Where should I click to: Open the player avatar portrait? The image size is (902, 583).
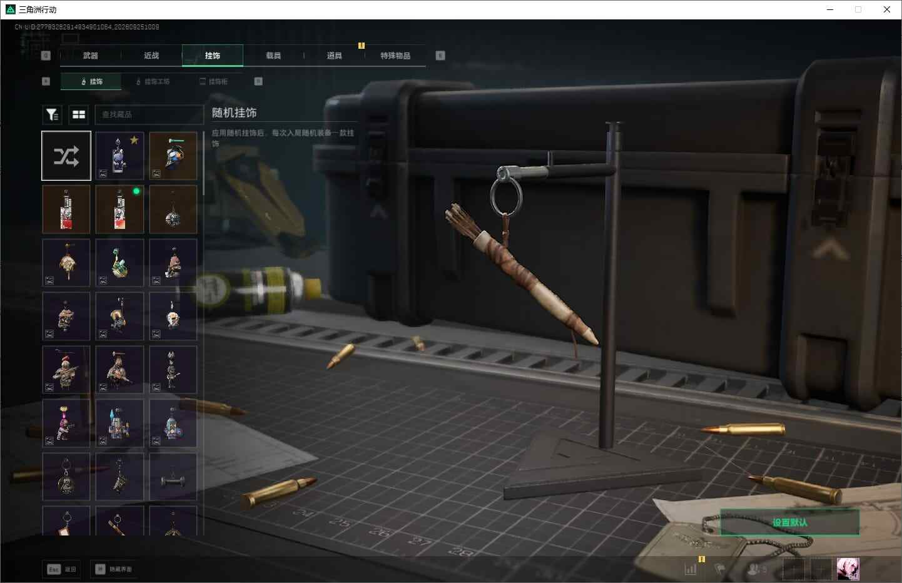tap(848, 569)
